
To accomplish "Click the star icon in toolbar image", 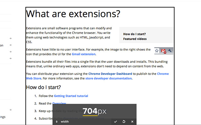I will pos(157,51).
